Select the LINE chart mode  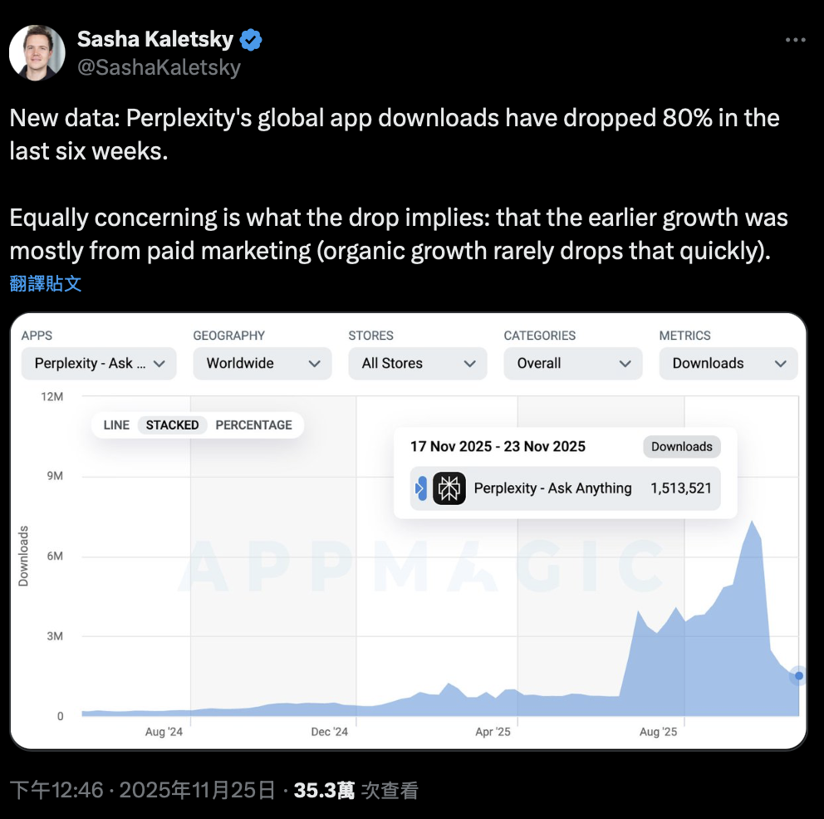pyautogui.click(x=116, y=425)
